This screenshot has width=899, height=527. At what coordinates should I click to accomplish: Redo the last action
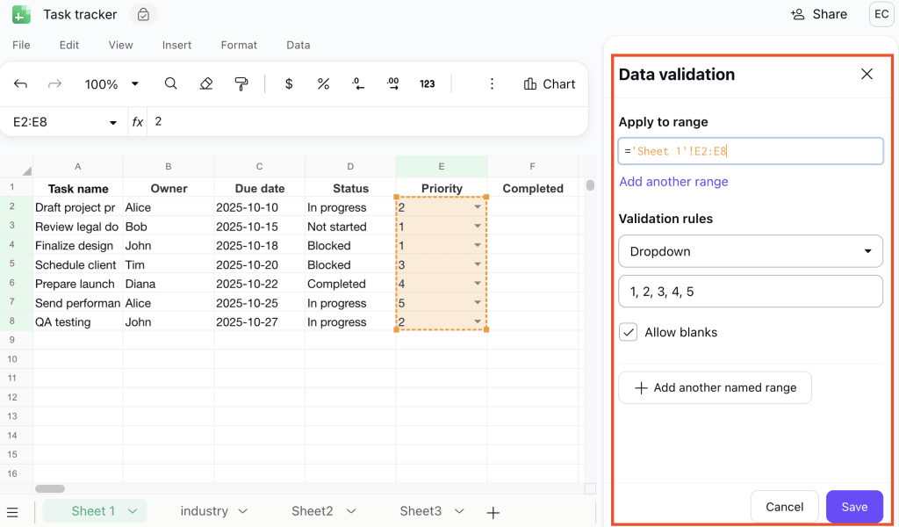point(54,83)
